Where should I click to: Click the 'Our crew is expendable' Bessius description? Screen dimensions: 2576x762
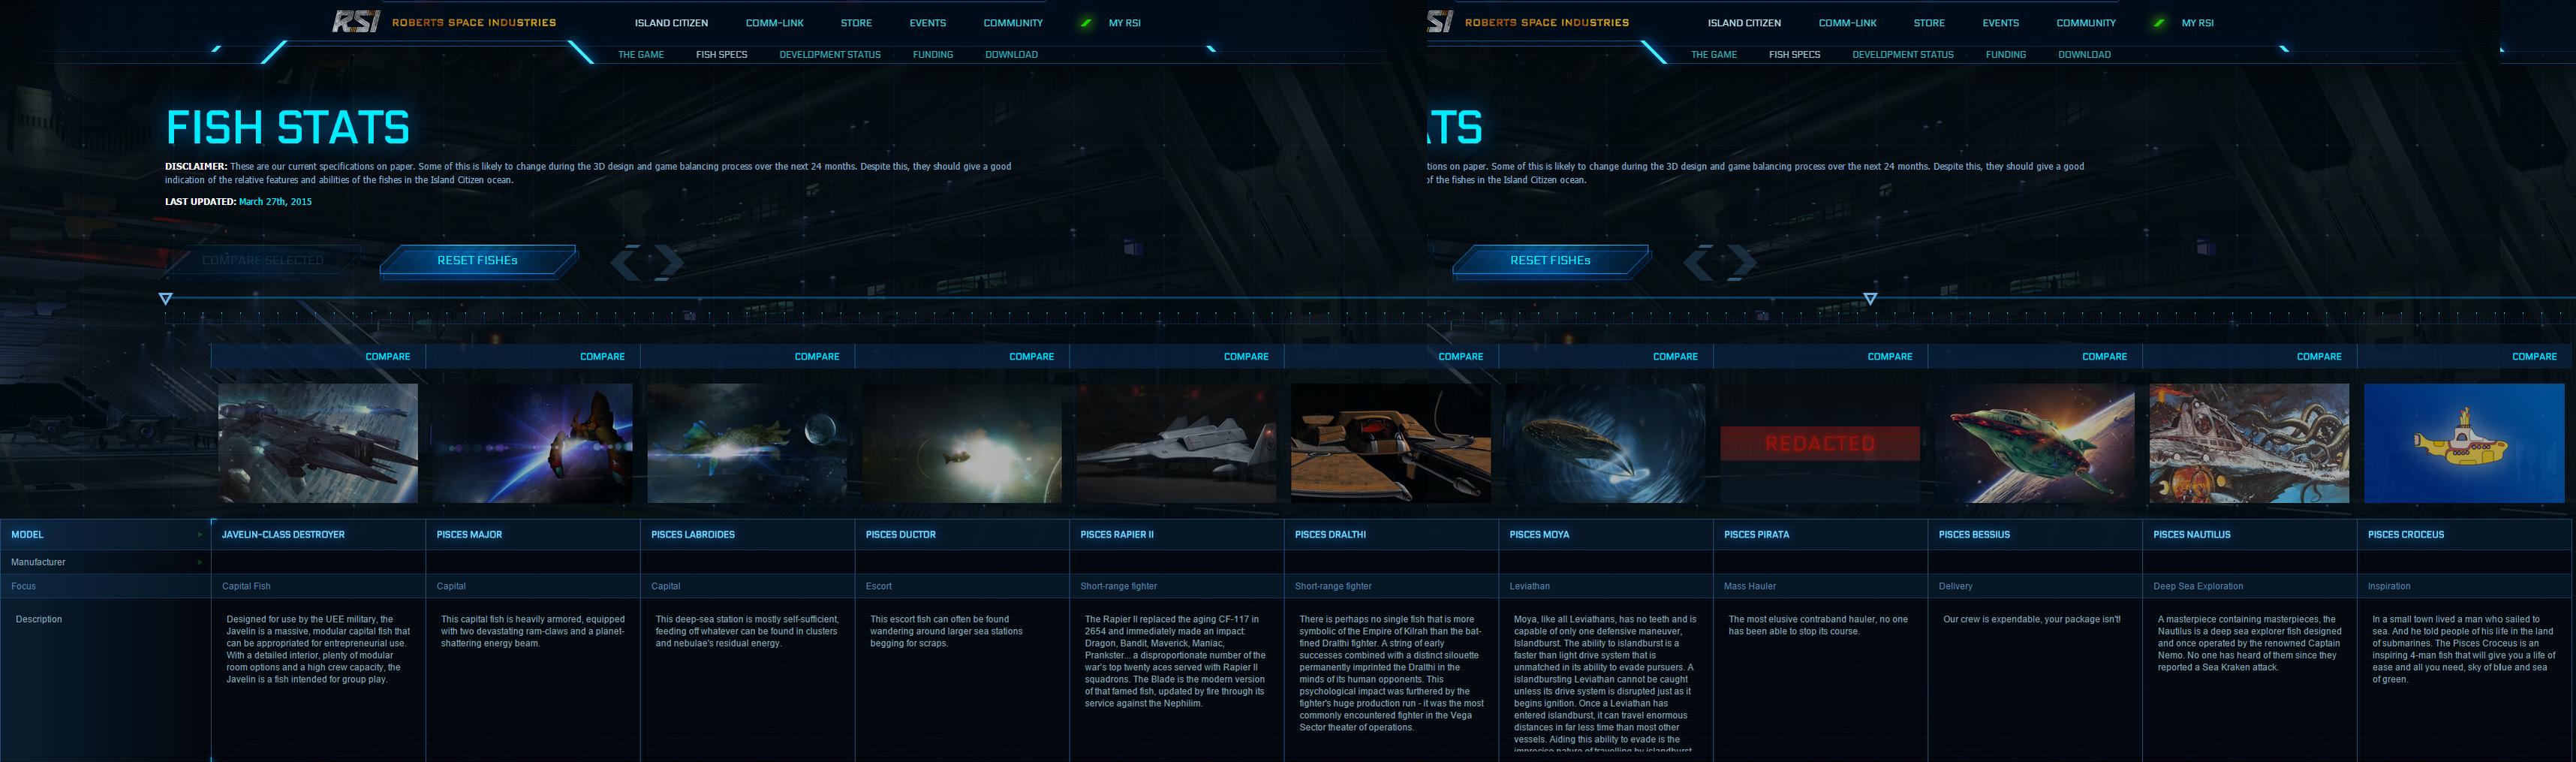[x=2031, y=619]
